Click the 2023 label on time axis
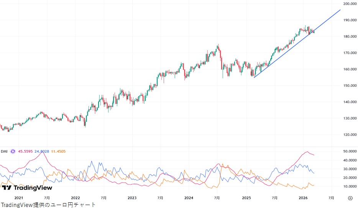The image size is (358, 210). [x=132, y=198]
